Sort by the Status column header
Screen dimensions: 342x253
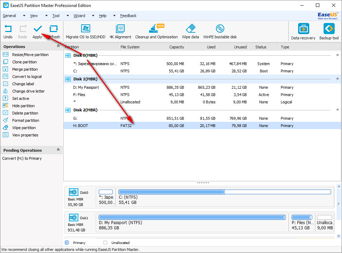(264, 47)
